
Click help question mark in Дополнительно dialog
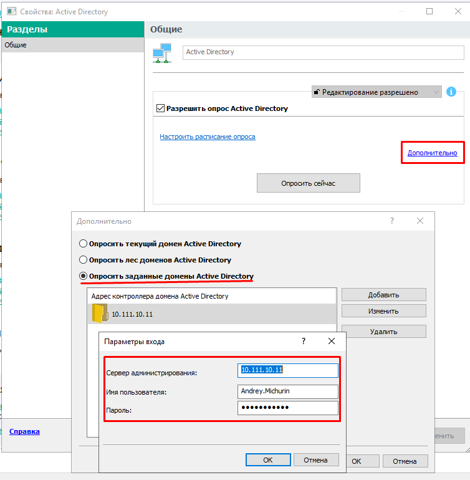click(x=392, y=221)
